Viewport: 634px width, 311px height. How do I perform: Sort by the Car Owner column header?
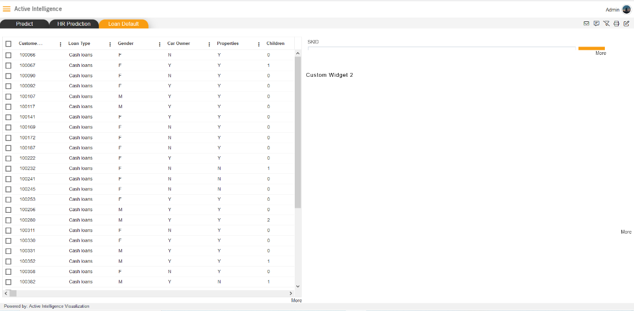click(179, 43)
